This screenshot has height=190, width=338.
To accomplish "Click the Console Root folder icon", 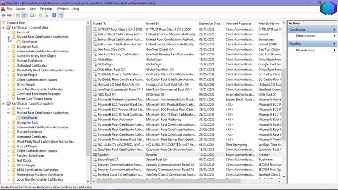I will 4,23.
